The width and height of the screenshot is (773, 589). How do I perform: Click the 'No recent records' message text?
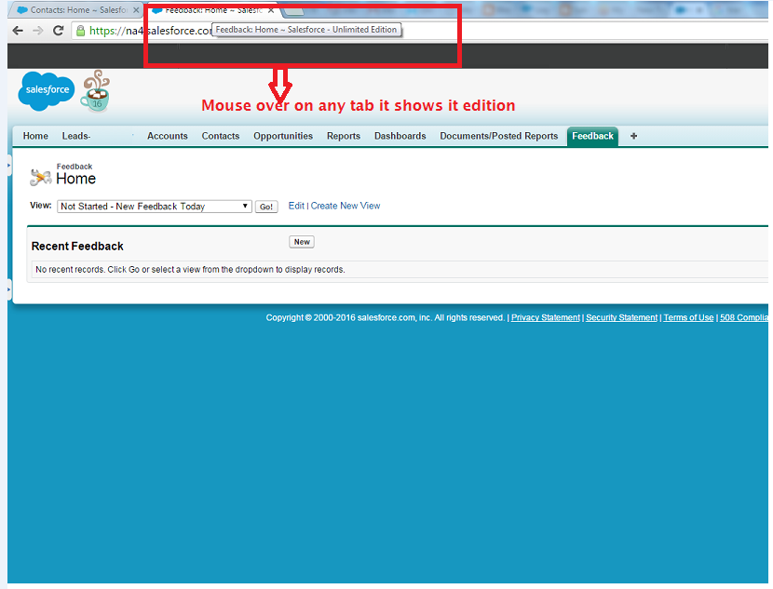(190, 270)
